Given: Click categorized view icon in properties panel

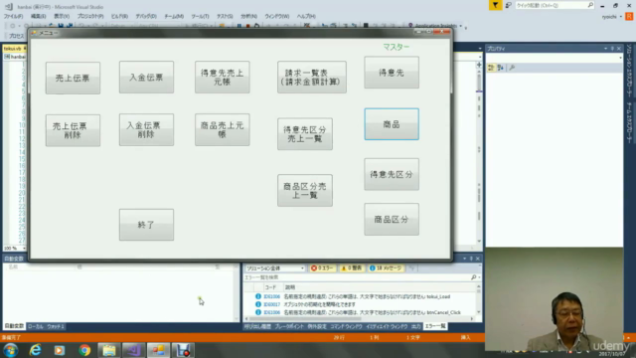Looking at the screenshot, I should [x=491, y=68].
